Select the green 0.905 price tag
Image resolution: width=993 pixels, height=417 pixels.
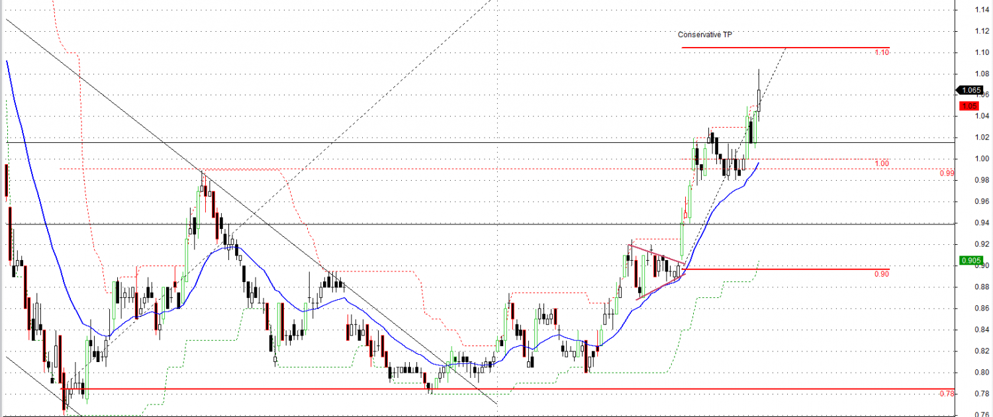coord(970,261)
